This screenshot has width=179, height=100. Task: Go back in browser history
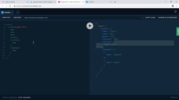click(x=3, y=6)
